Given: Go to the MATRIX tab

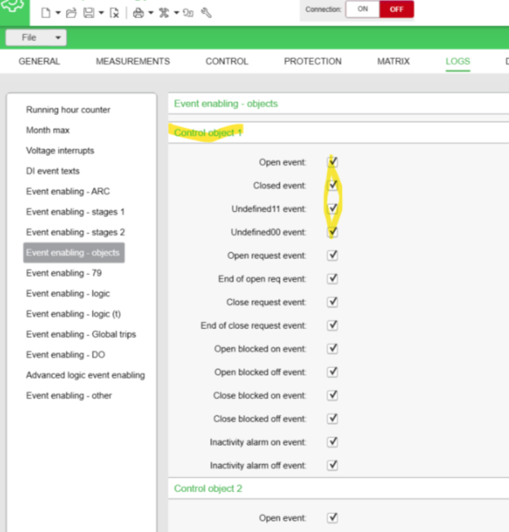Looking at the screenshot, I should [x=393, y=61].
